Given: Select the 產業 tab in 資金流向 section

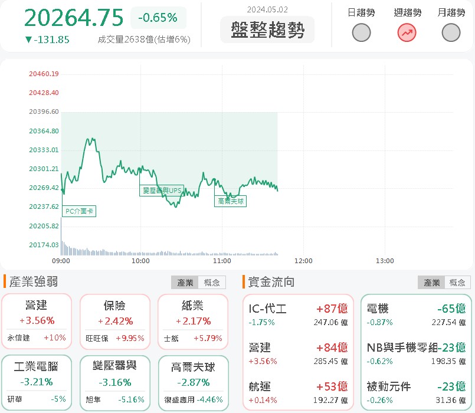Looking at the screenshot, I should tap(431, 283).
